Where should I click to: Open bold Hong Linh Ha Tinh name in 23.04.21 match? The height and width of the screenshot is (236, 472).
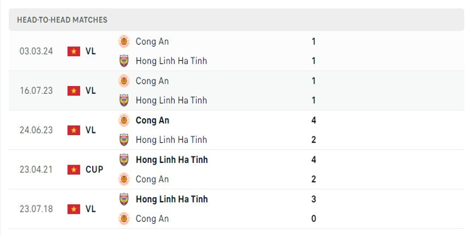click(x=171, y=159)
